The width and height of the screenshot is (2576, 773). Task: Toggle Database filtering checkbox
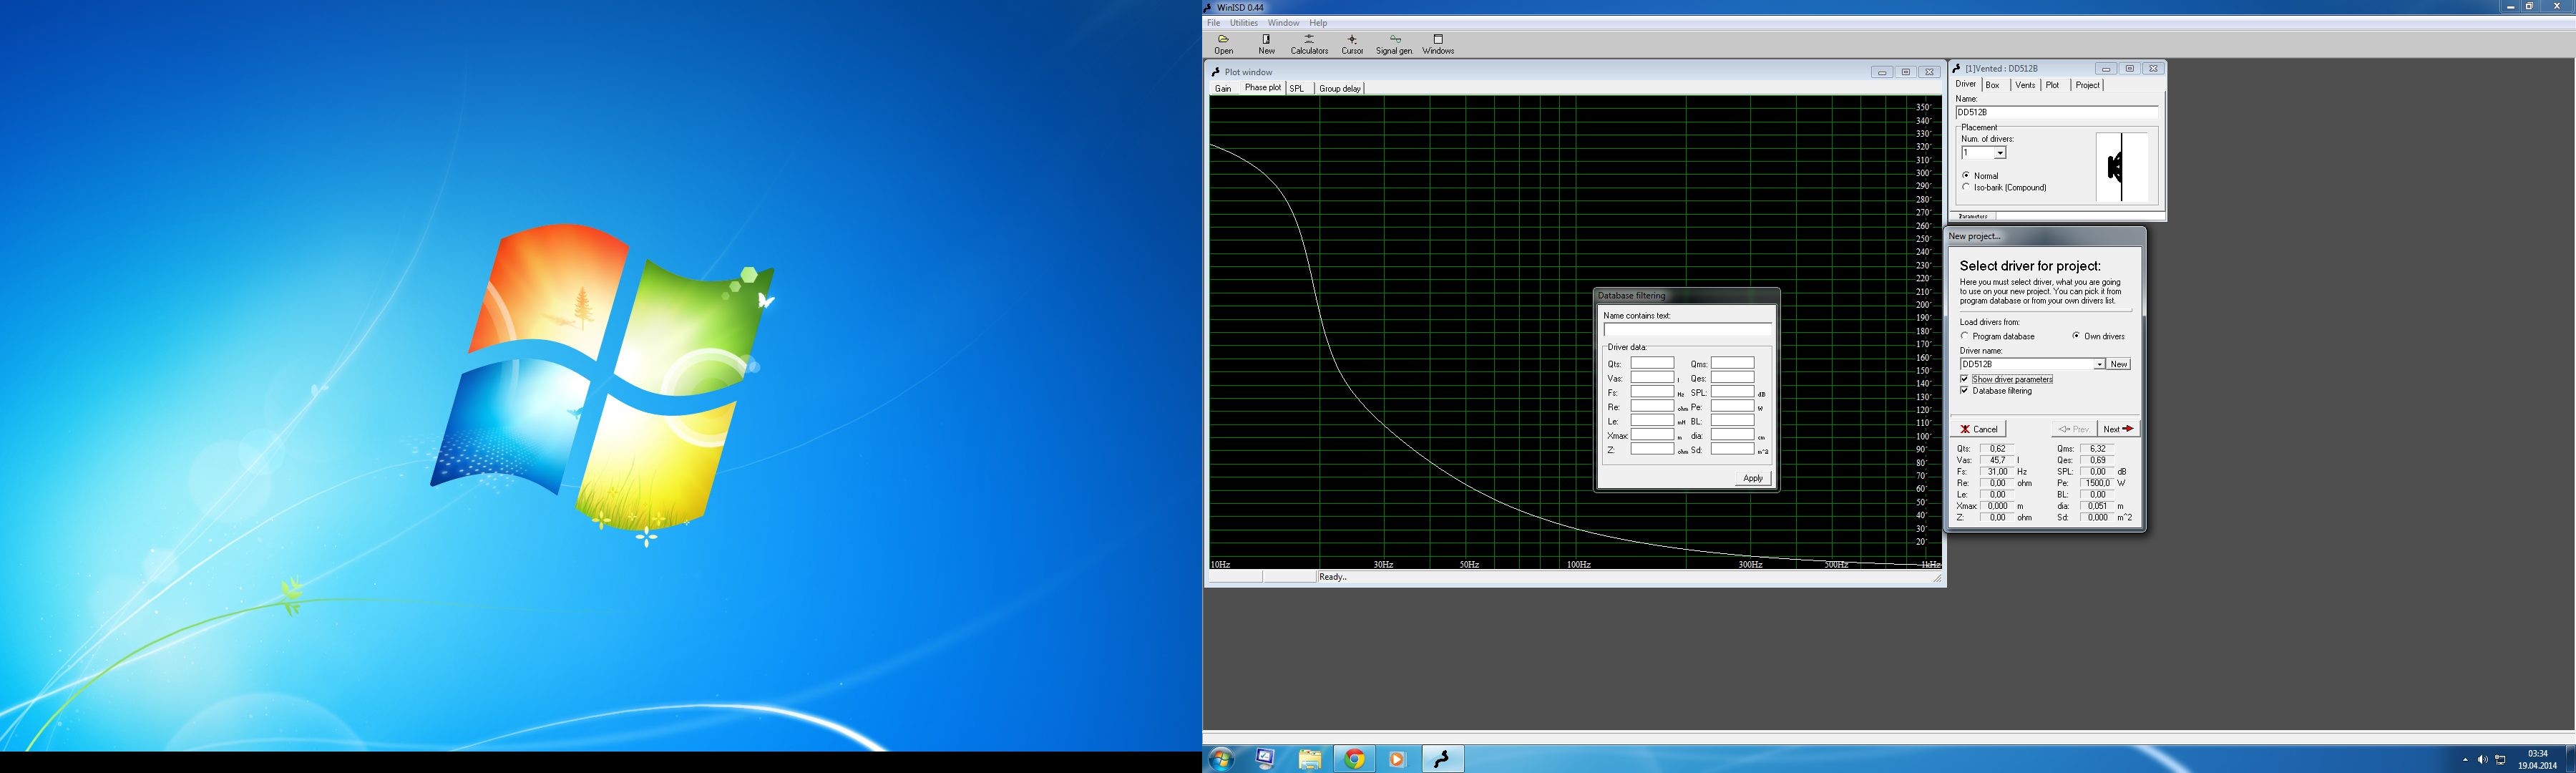pyautogui.click(x=1965, y=391)
